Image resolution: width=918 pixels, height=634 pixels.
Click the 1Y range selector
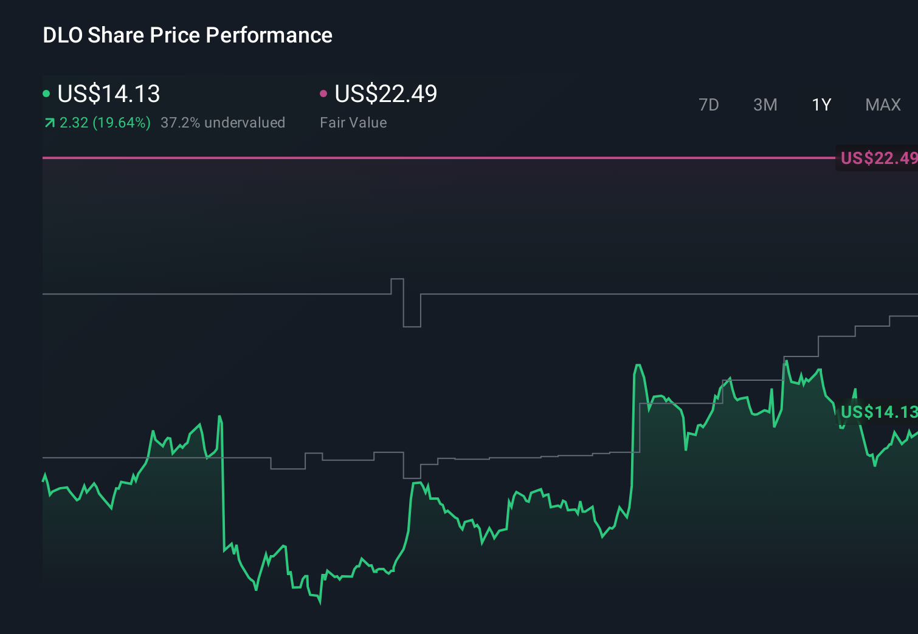(x=821, y=104)
